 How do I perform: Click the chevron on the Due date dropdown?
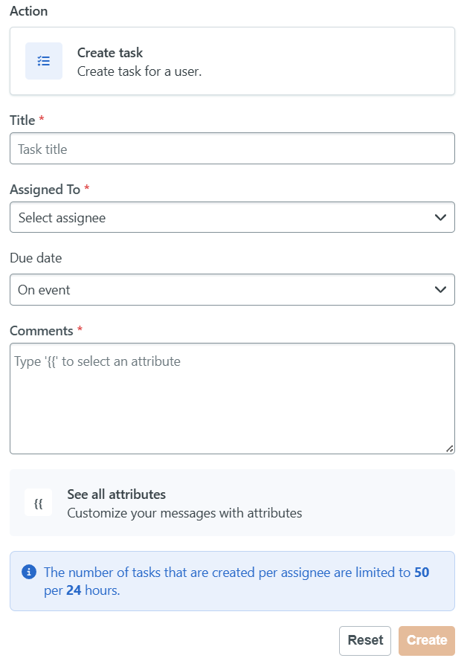click(x=440, y=289)
